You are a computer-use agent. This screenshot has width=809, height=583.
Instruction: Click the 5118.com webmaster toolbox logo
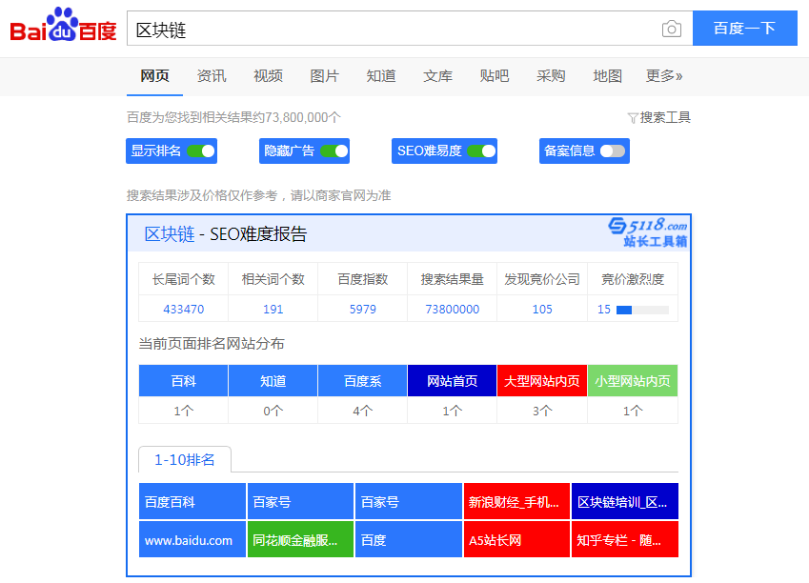(648, 232)
